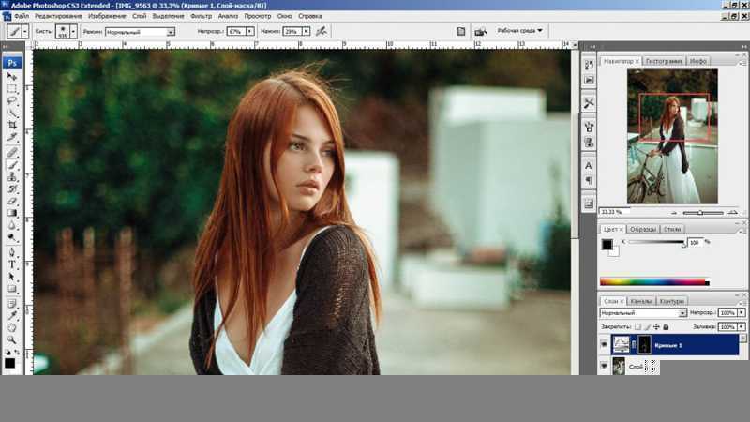This screenshot has height=422, width=750.
Task: Select the Lasso tool
Action: pos(12,101)
